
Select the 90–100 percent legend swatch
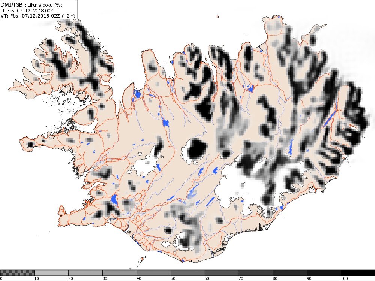[324, 273]
